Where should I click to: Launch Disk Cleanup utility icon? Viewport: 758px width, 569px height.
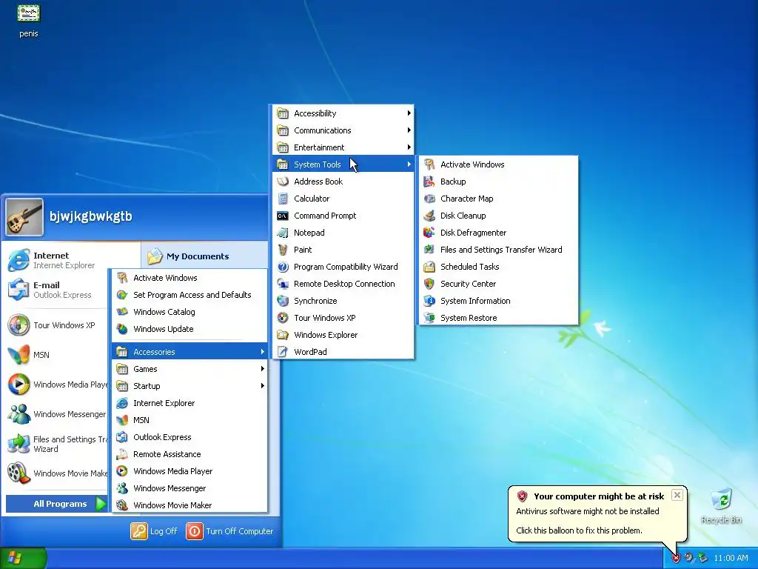pos(429,216)
